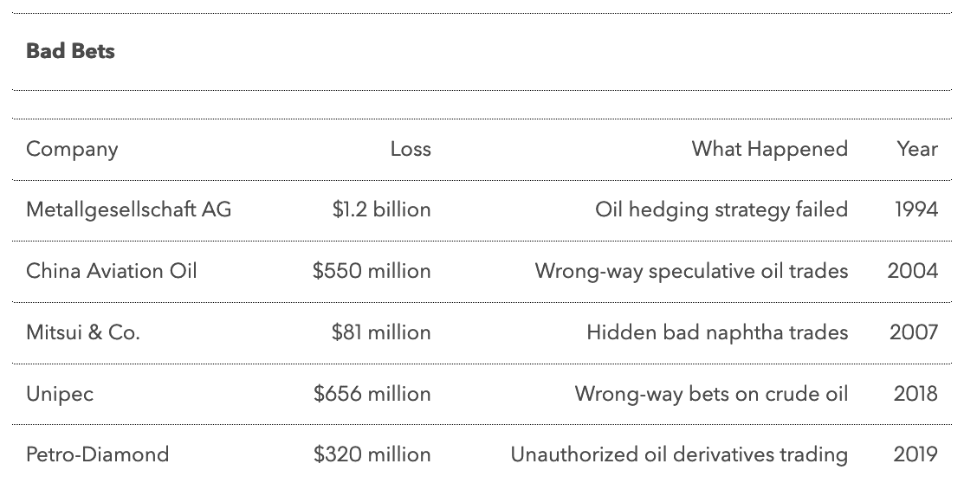Select the $1.2 billion loss value

pyautogui.click(x=381, y=209)
